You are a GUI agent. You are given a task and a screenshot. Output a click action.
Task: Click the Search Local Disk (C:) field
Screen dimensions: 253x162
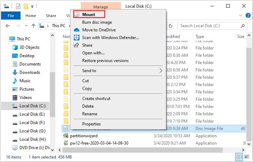tap(212, 26)
